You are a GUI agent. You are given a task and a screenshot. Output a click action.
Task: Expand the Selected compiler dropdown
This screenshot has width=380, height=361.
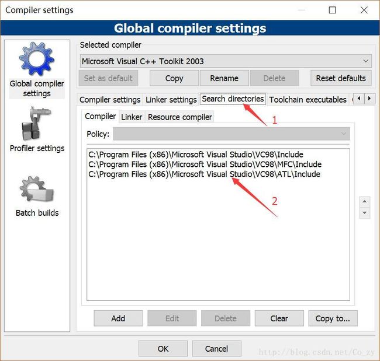[x=226, y=61]
